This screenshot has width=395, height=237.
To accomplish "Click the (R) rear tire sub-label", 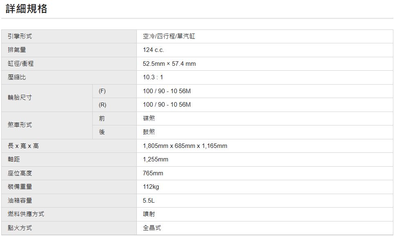I will click(x=102, y=105).
